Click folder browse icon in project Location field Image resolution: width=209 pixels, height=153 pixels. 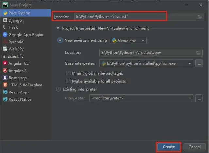click(x=200, y=17)
